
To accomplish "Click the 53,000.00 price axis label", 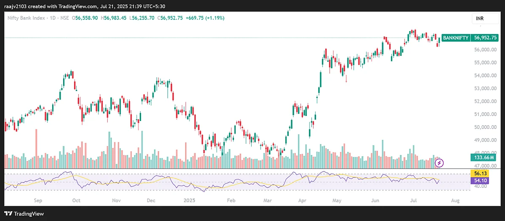I will click(485, 89).
